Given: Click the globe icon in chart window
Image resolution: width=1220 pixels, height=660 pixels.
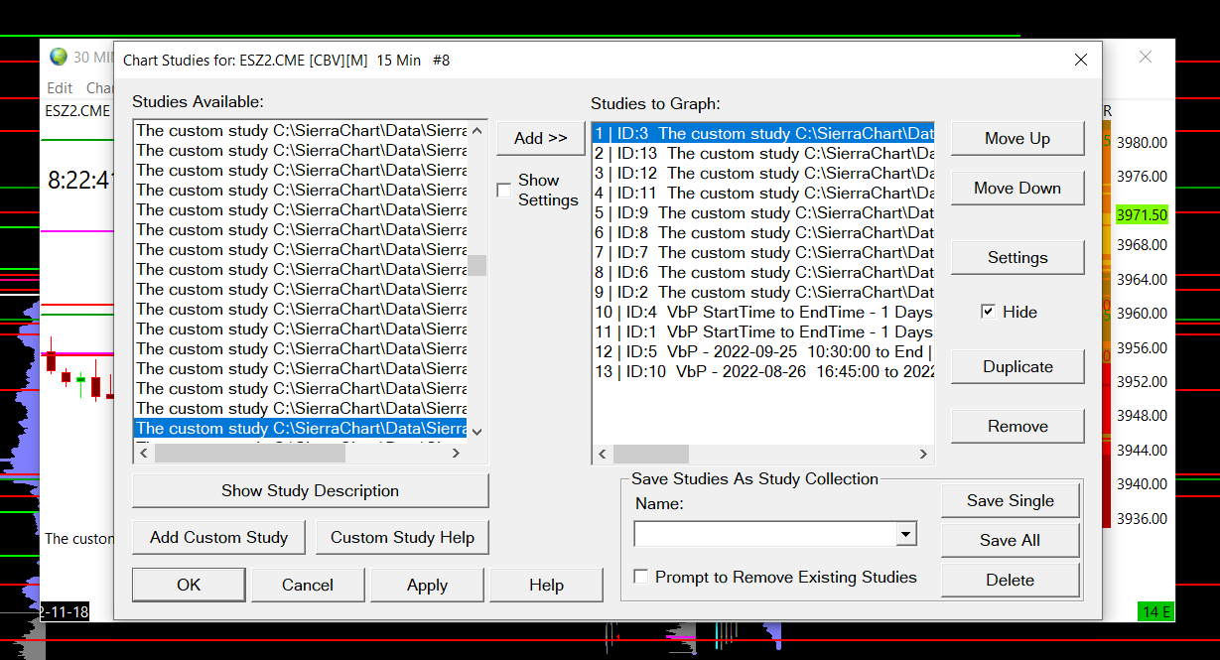Looking at the screenshot, I should point(59,57).
